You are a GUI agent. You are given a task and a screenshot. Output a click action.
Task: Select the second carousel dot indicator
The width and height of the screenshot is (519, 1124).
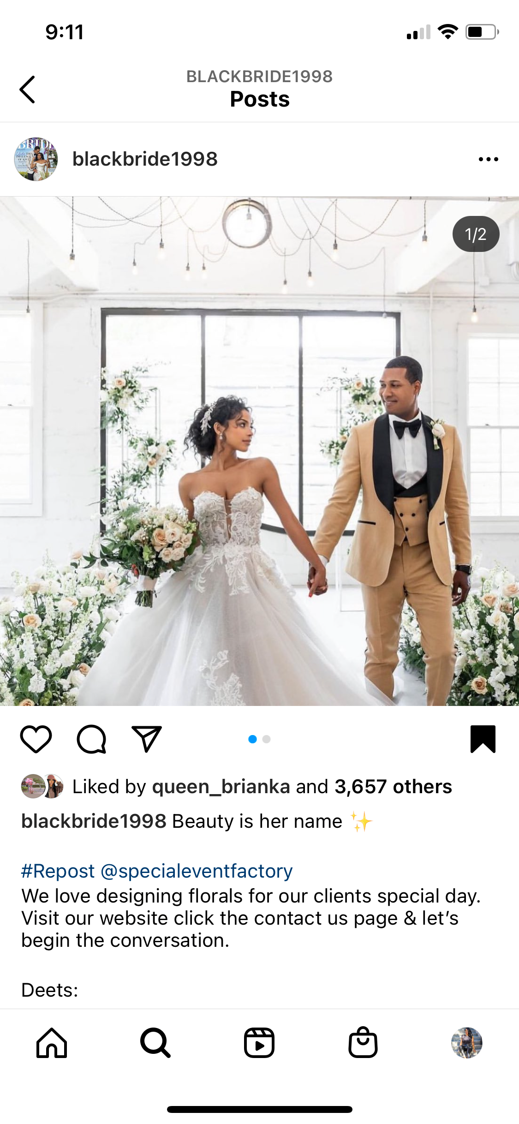pyautogui.click(x=266, y=739)
